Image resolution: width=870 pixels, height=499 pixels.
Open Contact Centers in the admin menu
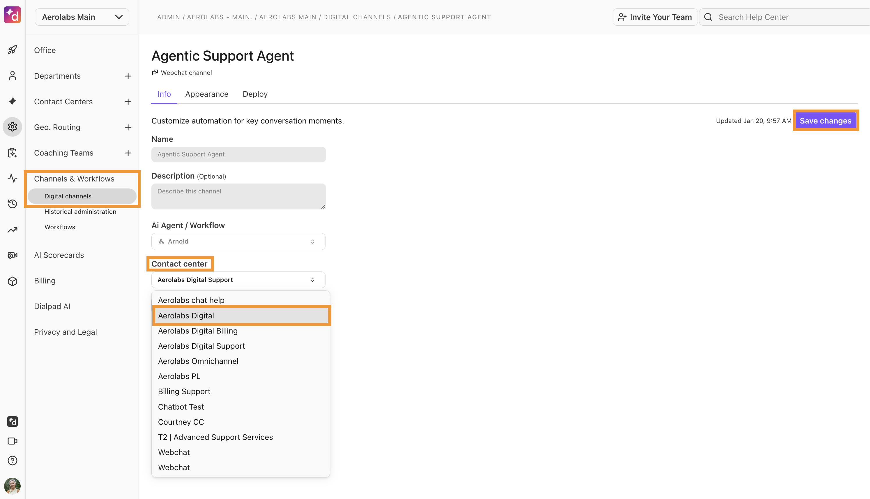(63, 102)
